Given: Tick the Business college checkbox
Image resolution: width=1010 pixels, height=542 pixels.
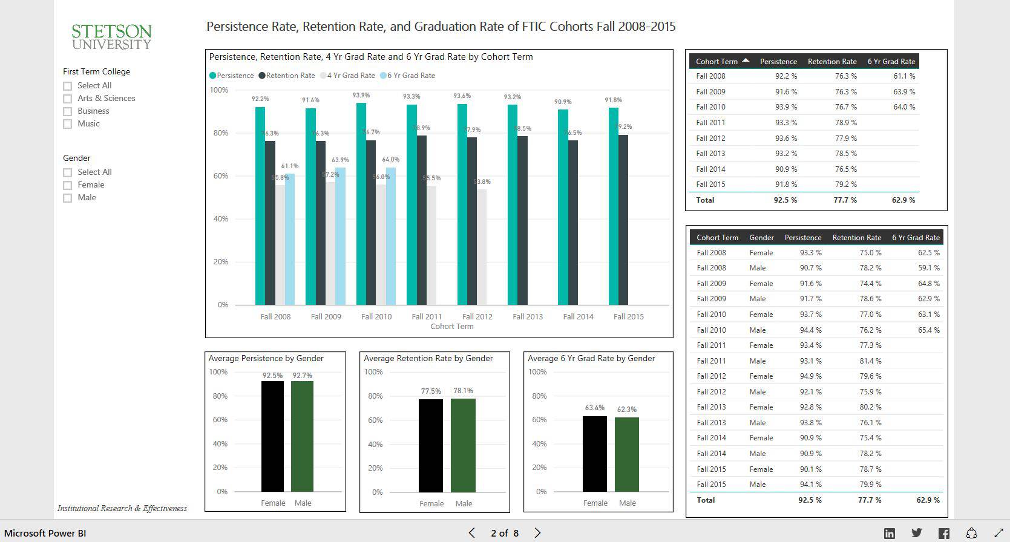Looking at the screenshot, I should click(x=68, y=111).
